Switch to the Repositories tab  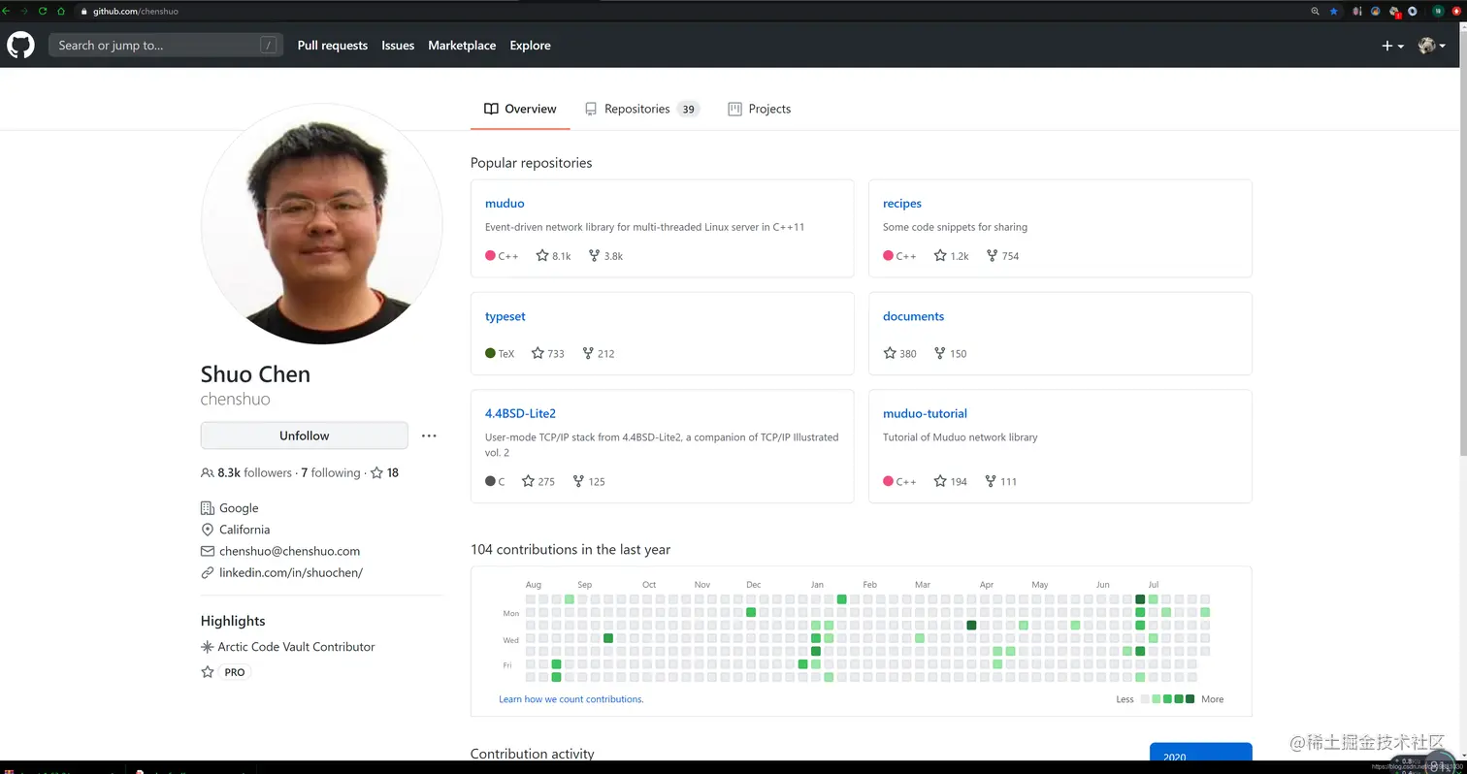click(x=641, y=109)
